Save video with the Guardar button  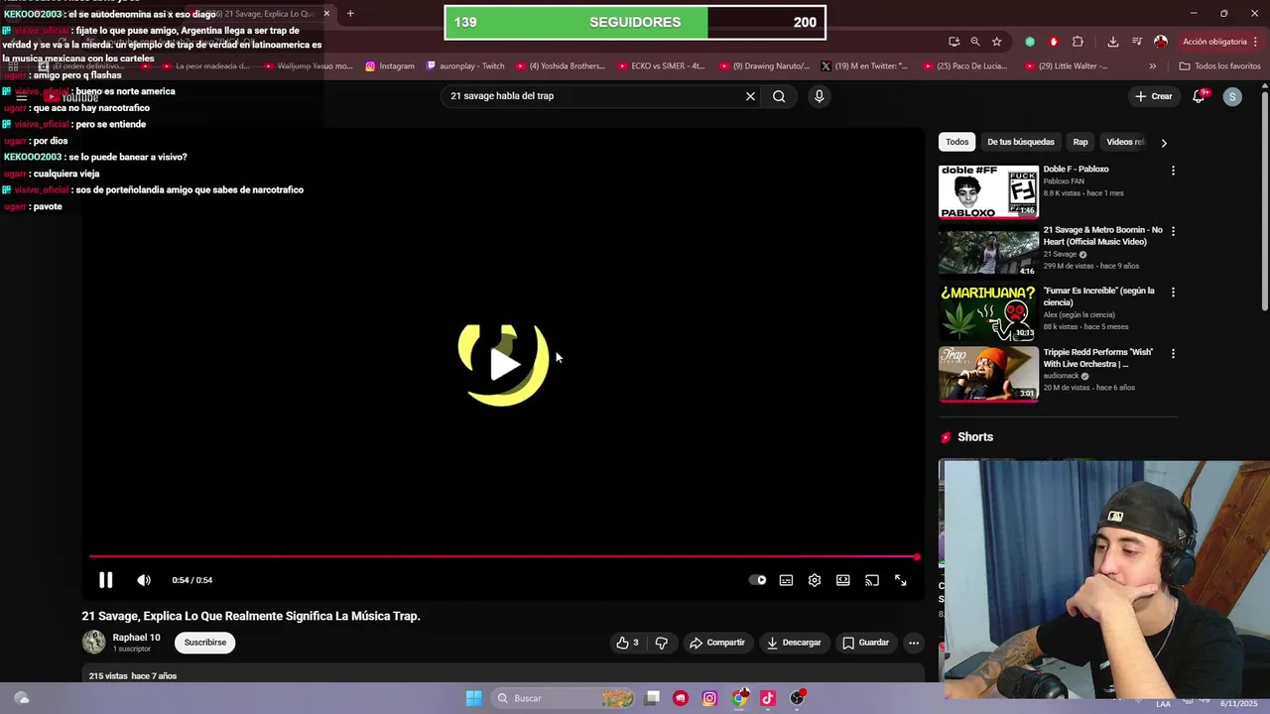coord(865,643)
